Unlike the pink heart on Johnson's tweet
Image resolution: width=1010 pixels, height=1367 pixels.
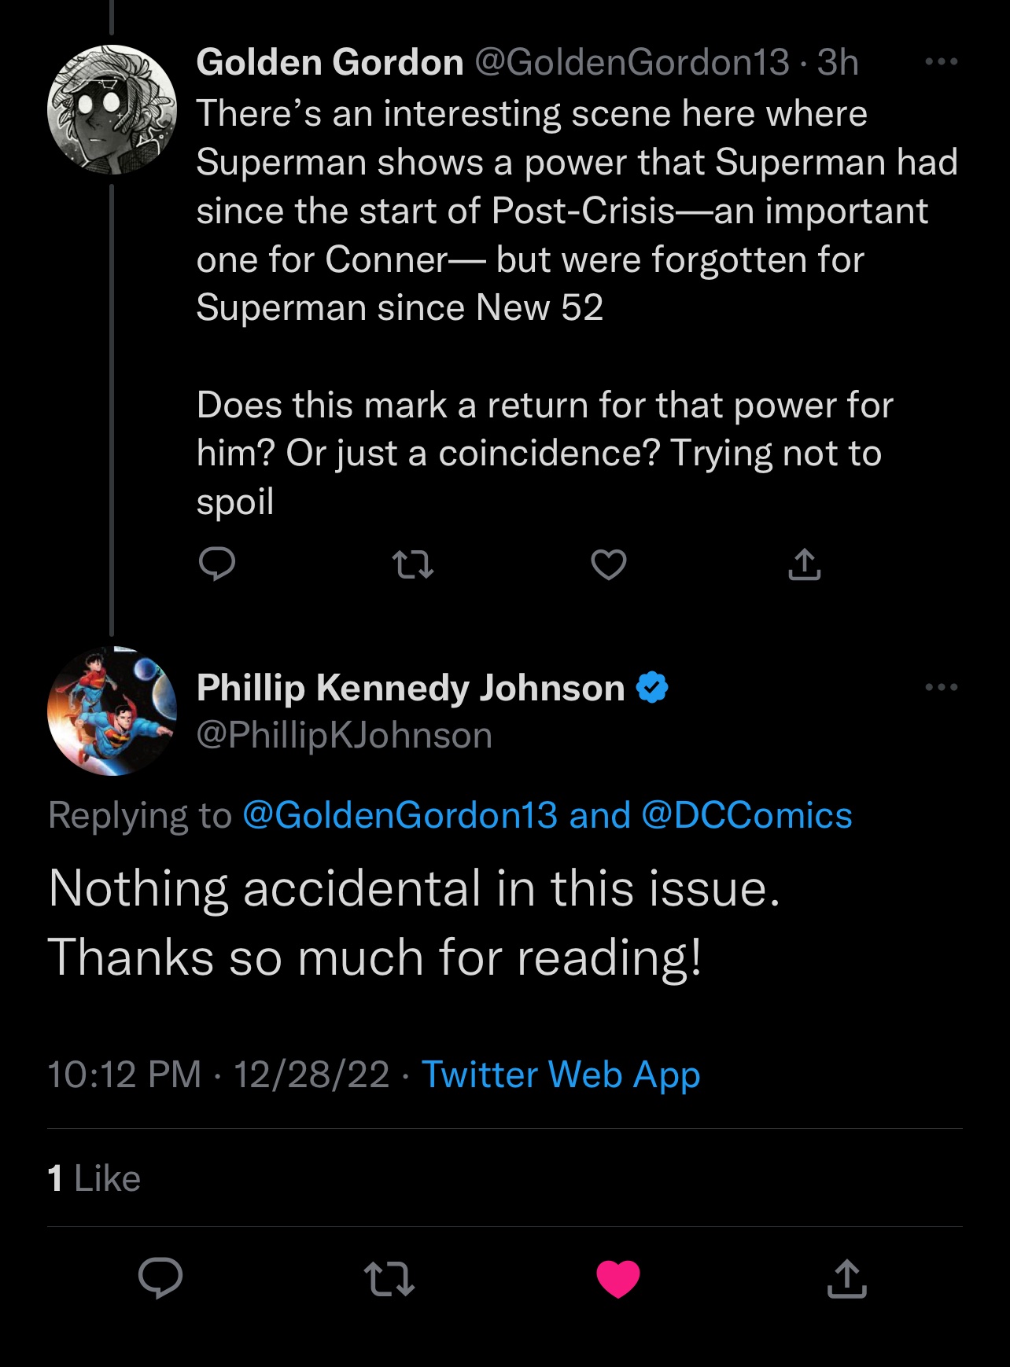[618, 1278]
